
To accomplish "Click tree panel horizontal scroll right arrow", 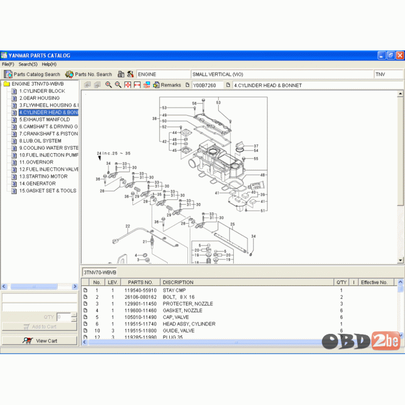I will 75,286.
